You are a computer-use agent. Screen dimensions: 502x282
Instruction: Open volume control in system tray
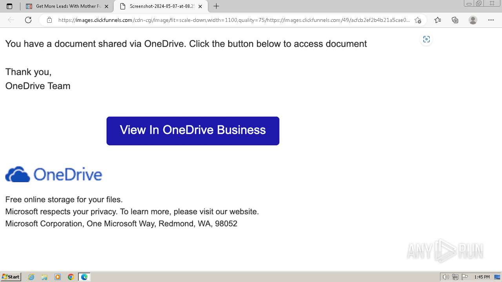pyautogui.click(x=446, y=277)
